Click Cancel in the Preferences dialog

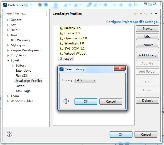click(x=146, y=134)
